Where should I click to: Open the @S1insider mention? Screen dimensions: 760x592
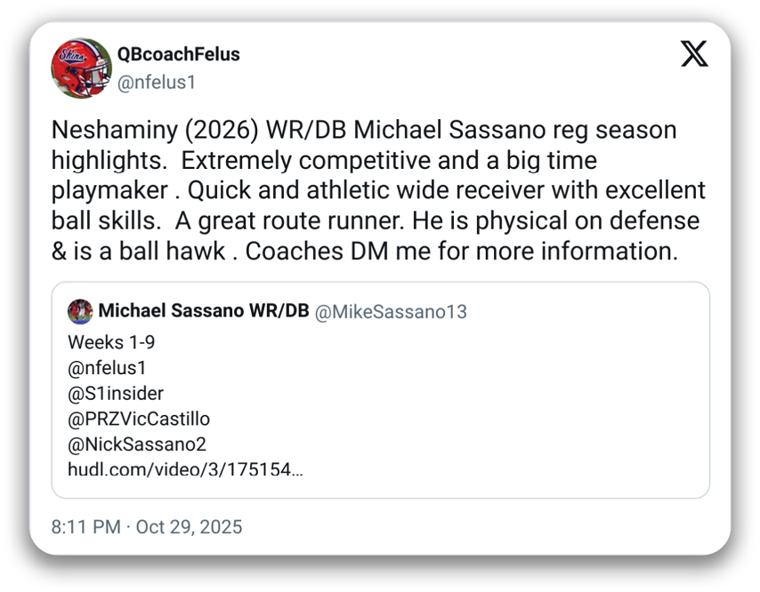coord(116,393)
